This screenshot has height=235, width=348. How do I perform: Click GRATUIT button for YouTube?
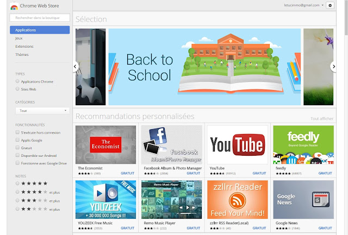click(x=259, y=173)
